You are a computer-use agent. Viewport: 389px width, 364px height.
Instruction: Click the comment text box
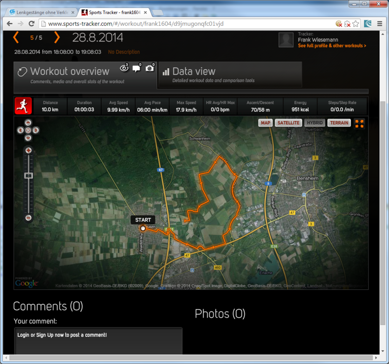pyautogui.click(x=98, y=341)
